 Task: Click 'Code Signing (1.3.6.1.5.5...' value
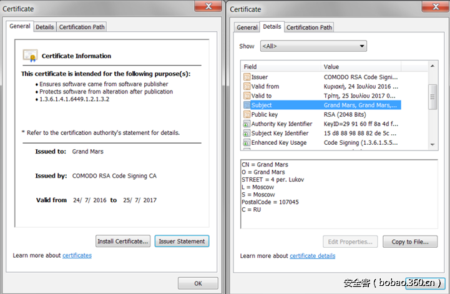361,143
